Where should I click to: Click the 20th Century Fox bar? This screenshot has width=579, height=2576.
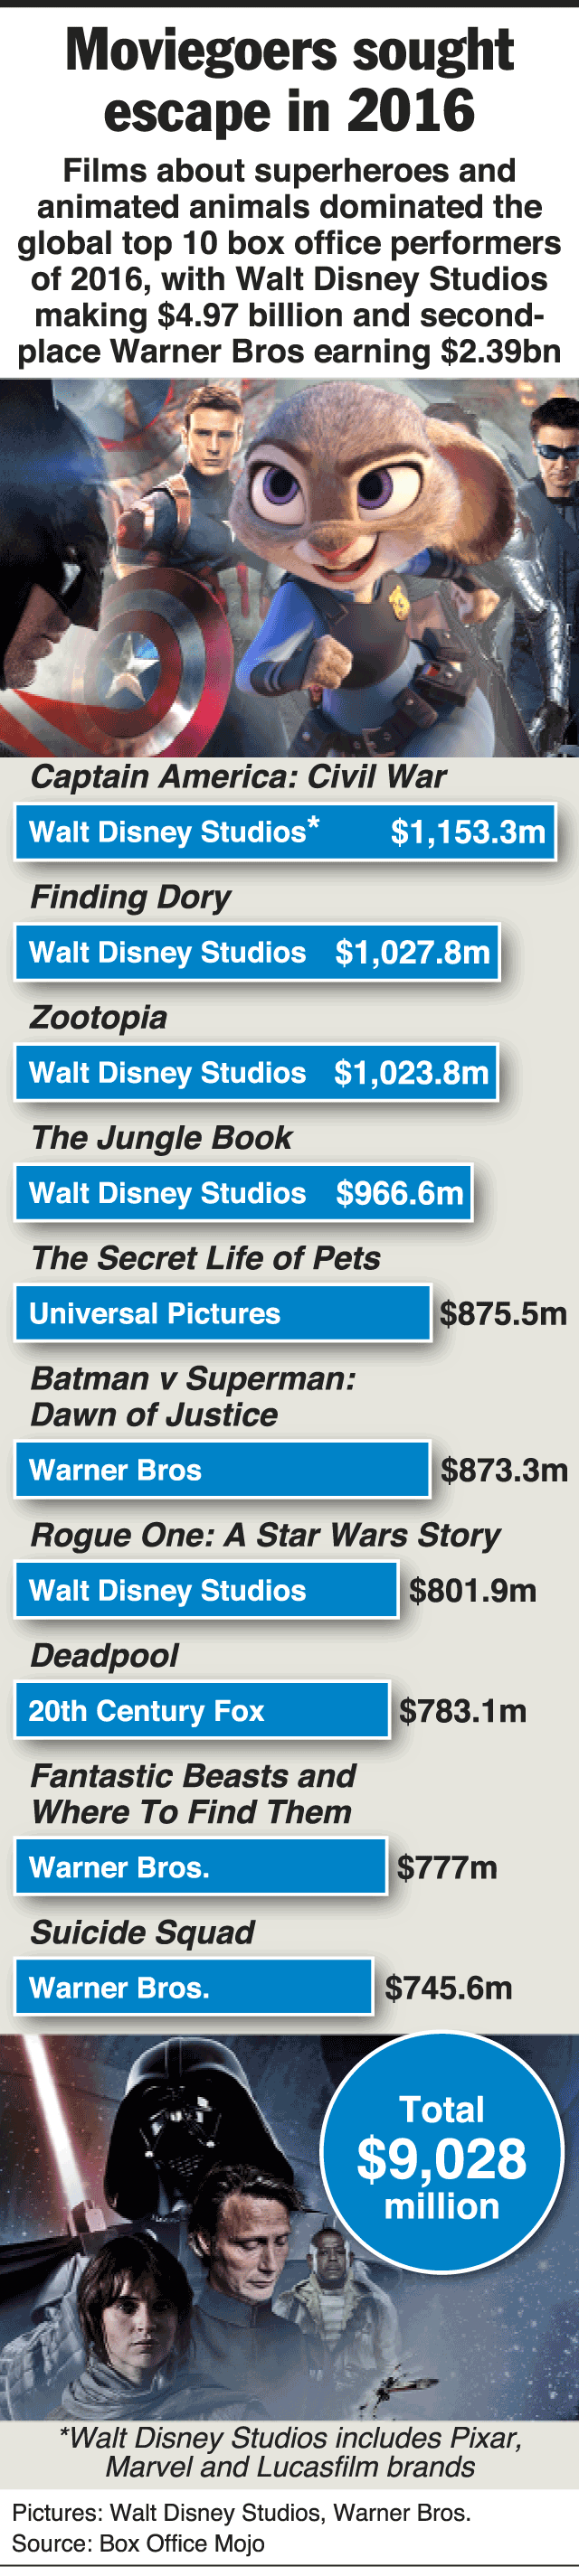(202, 1710)
